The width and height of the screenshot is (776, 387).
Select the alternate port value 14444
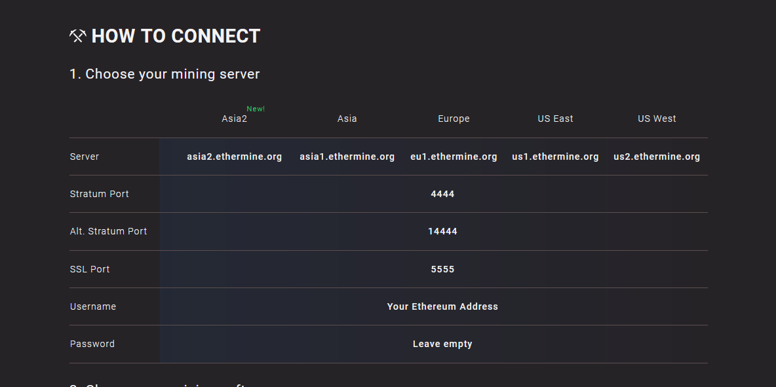tap(442, 231)
